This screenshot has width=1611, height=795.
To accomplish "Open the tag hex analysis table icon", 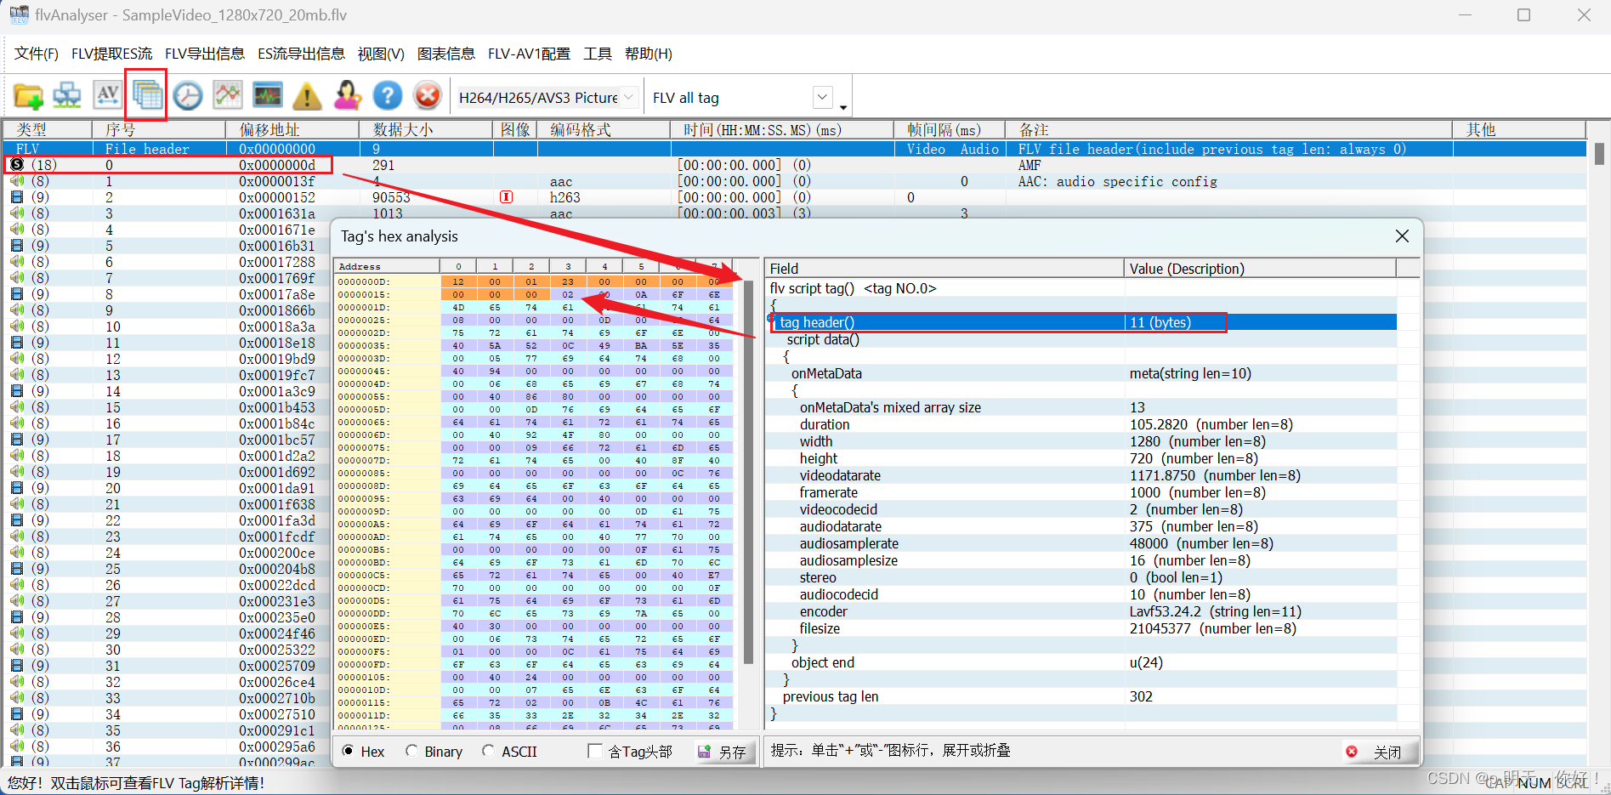I will pyautogui.click(x=147, y=95).
